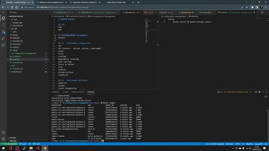Open the Source Control view
The height and width of the screenshot is (151, 269).
(x=3, y=32)
